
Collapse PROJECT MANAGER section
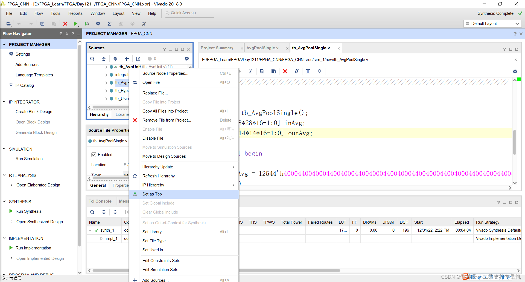coord(4,44)
